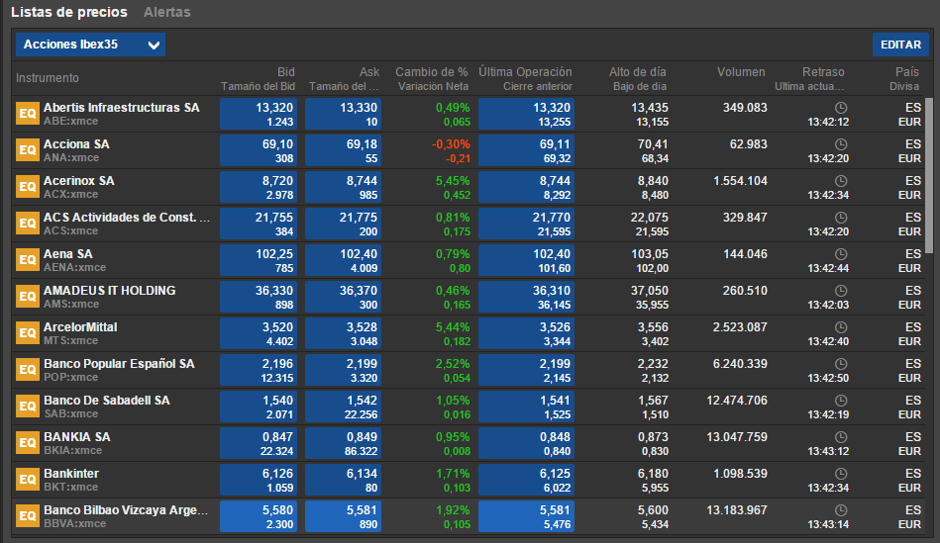Click the volume 6.240.339 for Banco Popular
Screen dimensions: 940x543
tap(740, 364)
